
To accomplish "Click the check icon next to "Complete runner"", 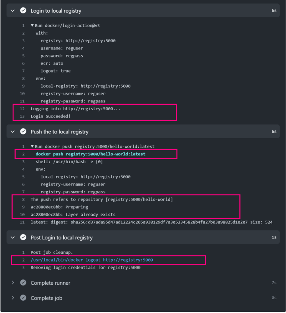I will click(23, 282).
